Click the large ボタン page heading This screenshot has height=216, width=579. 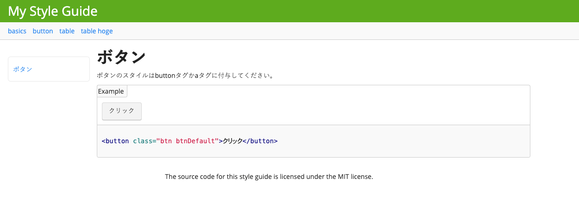121,57
